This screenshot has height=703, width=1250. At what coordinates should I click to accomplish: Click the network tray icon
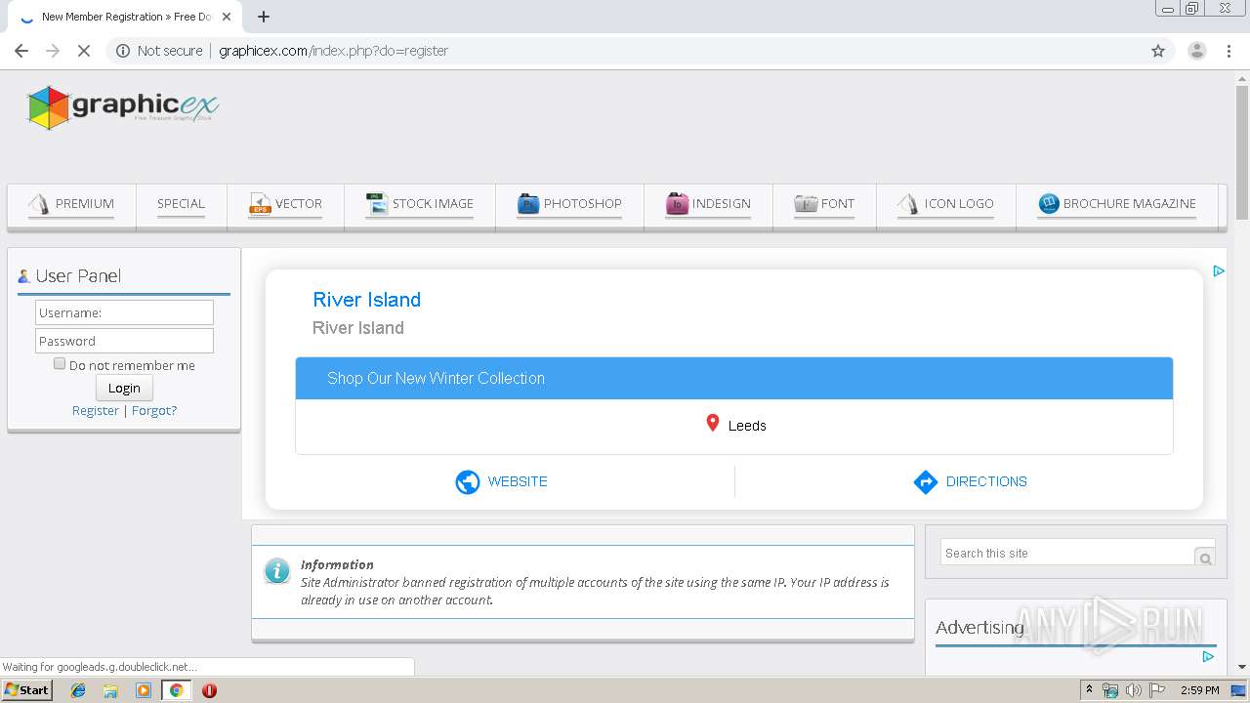[1109, 690]
